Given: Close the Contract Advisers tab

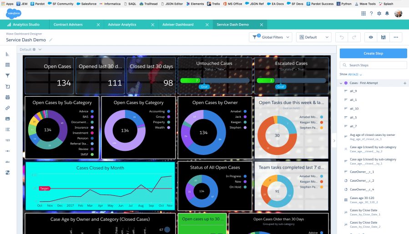Looking at the screenshot, I should [98, 25].
